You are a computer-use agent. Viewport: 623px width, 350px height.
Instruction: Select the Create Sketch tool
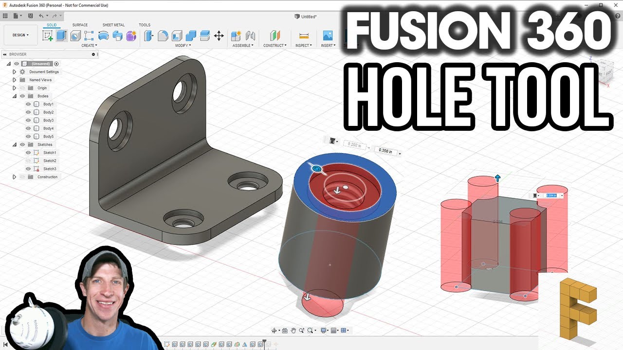click(48, 35)
